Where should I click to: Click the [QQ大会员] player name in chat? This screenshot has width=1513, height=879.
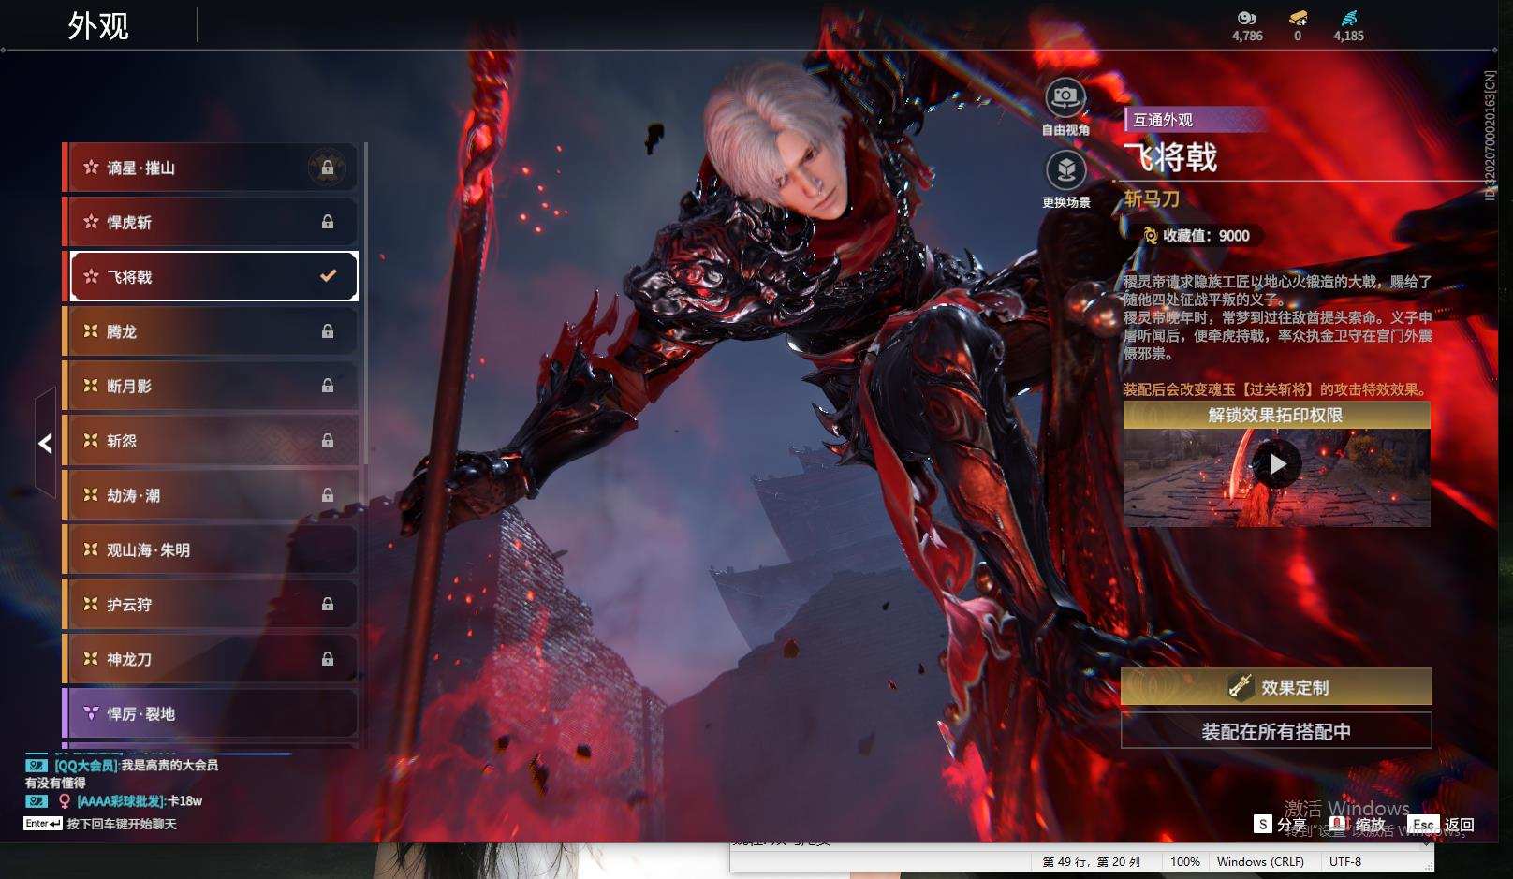pyautogui.click(x=86, y=766)
